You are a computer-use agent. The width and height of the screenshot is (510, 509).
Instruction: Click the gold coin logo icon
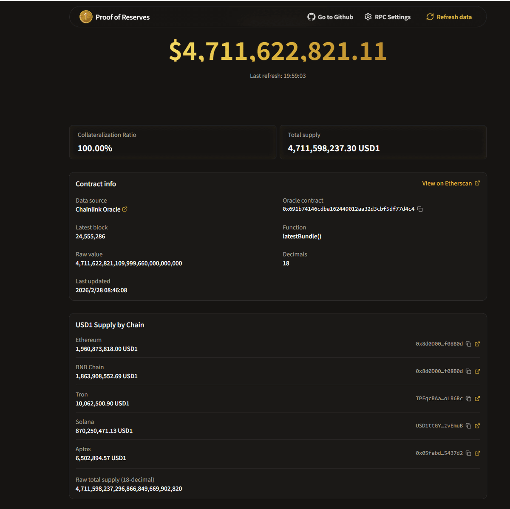(86, 17)
